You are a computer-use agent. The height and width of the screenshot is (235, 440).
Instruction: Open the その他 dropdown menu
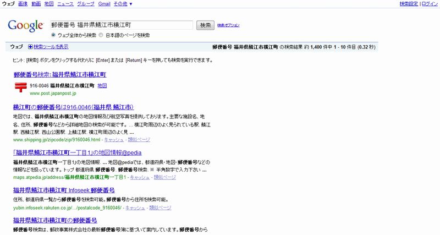[x=123, y=4]
